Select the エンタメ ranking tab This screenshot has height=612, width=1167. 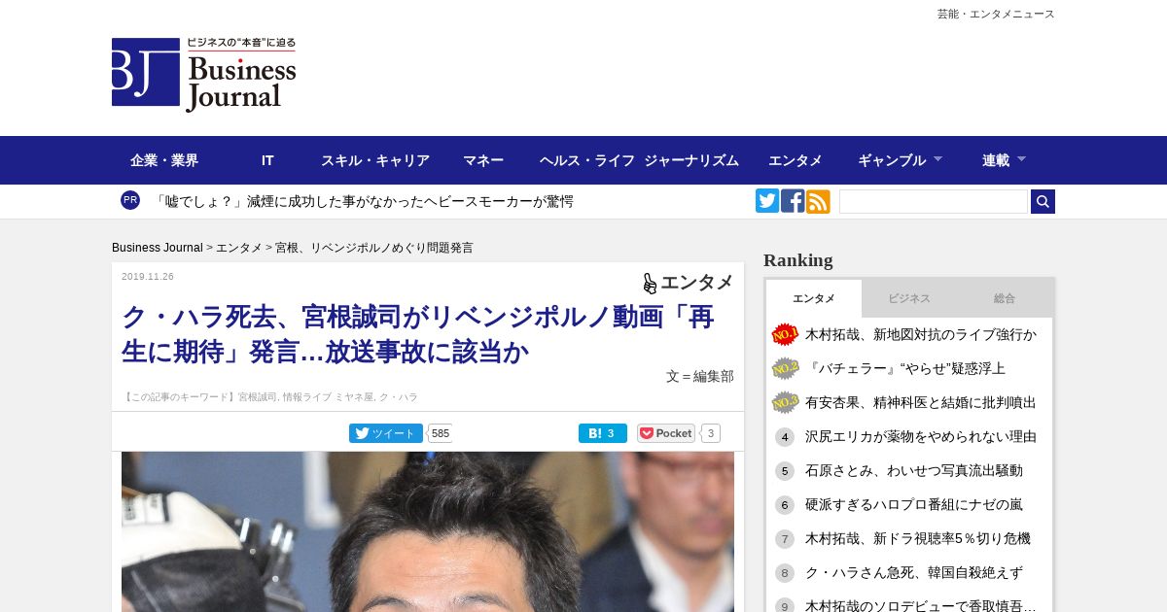click(814, 298)
